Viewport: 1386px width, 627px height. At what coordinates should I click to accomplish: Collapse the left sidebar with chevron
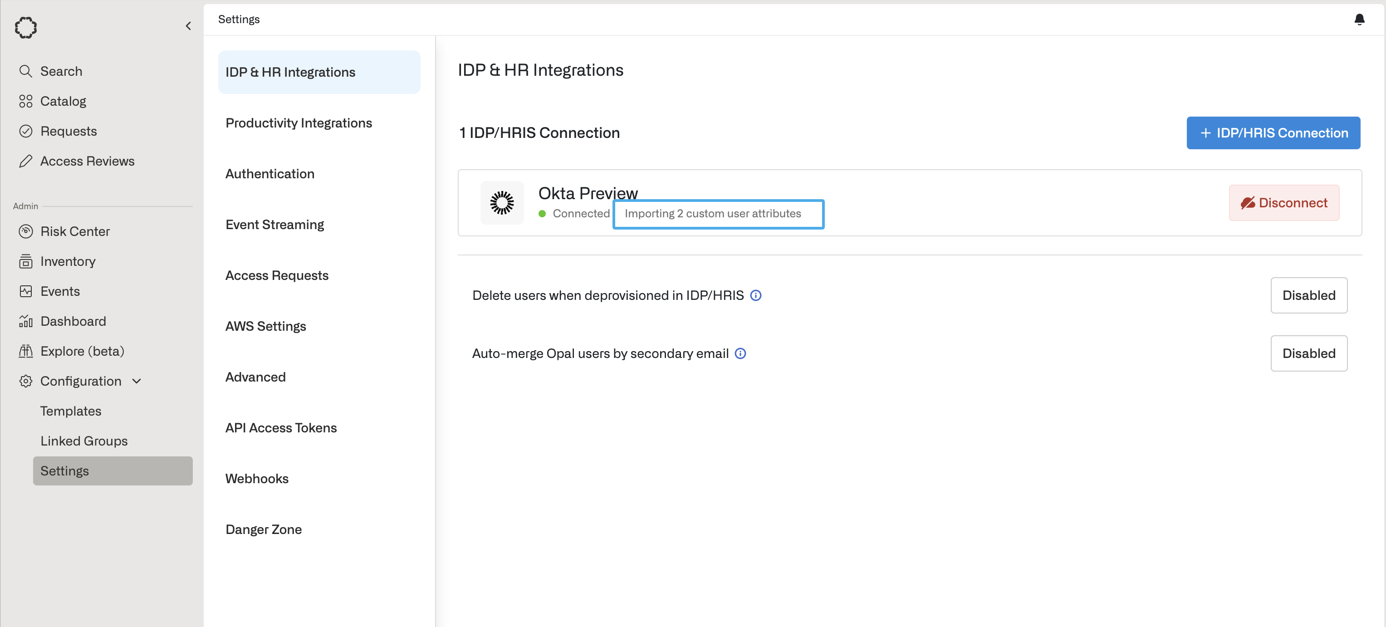[x=188, y=26]
